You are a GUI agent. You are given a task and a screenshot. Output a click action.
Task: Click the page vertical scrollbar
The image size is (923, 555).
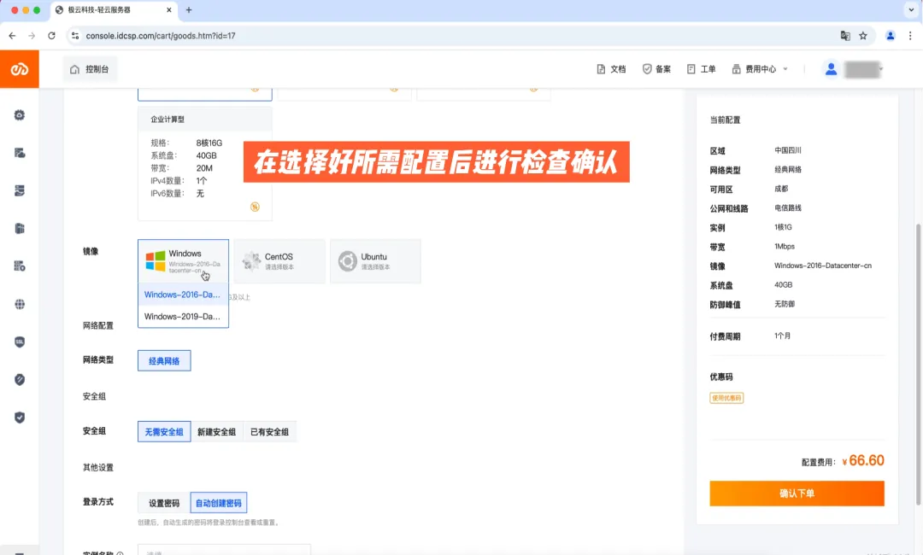pos(918,365)
